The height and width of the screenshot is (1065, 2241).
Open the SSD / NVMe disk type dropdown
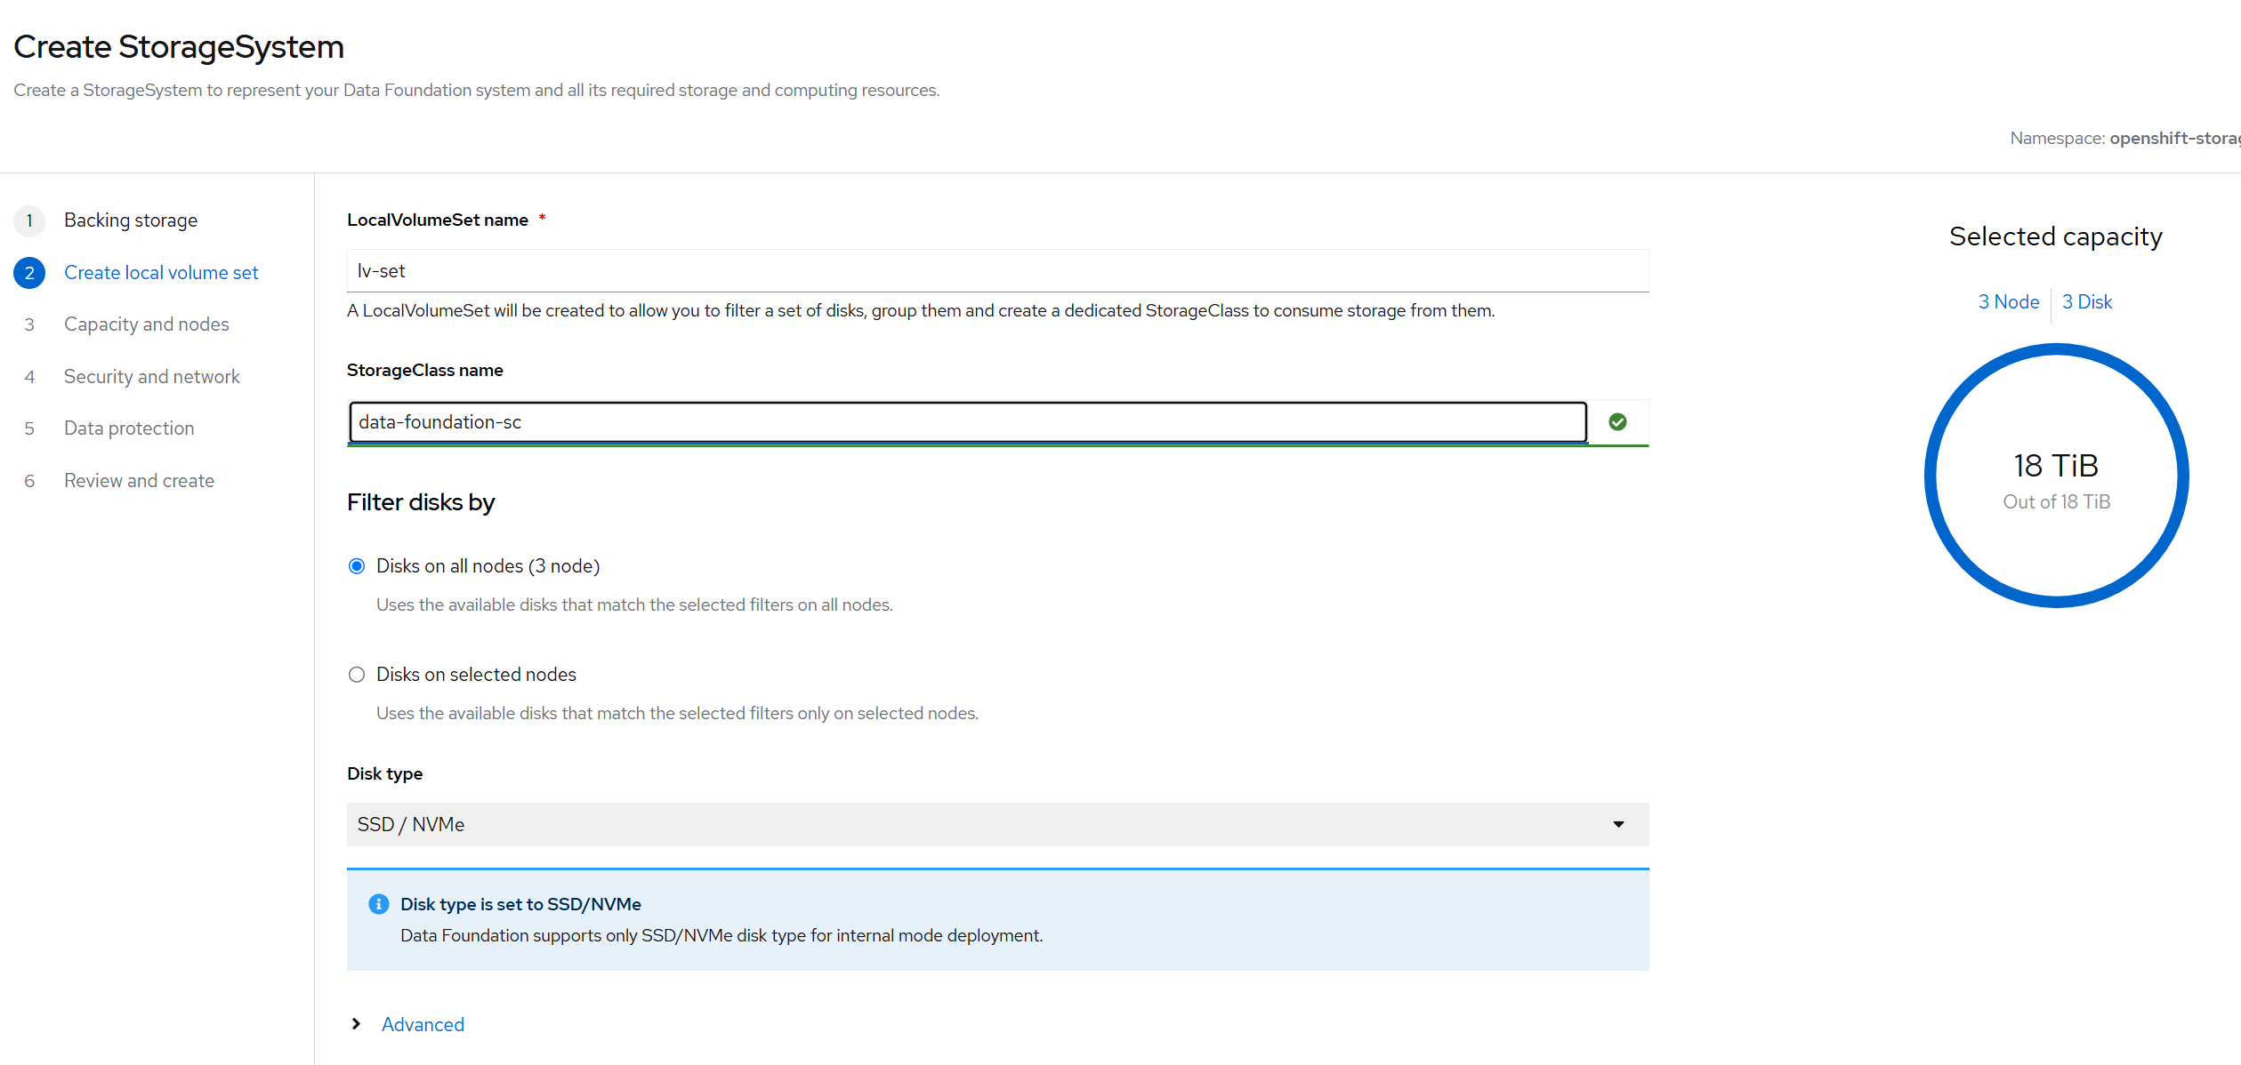pos(996,825)
